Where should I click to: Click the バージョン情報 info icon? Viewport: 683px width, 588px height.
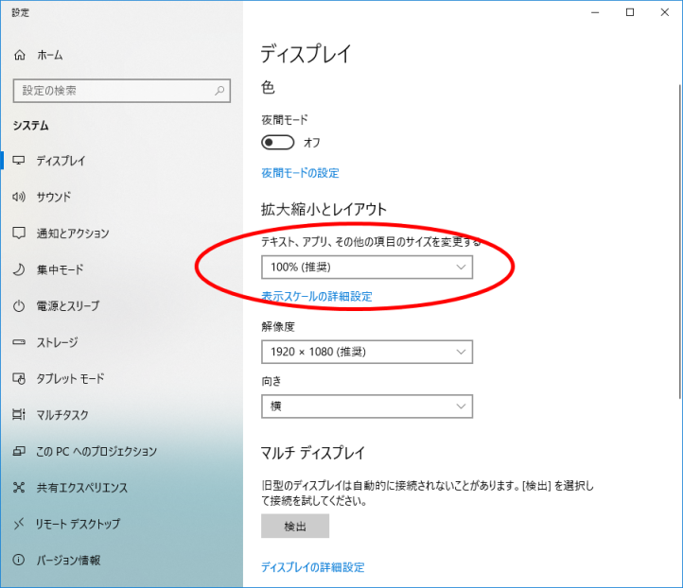19,560
